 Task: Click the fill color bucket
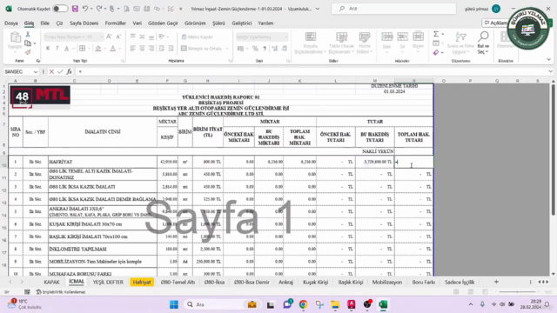[x=98, y=49]
